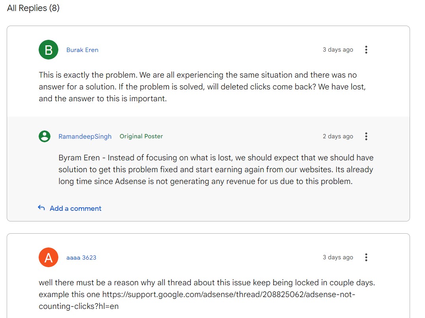
Task: Open the aaaa 3623 profile name link
Action: pos(81,258)
